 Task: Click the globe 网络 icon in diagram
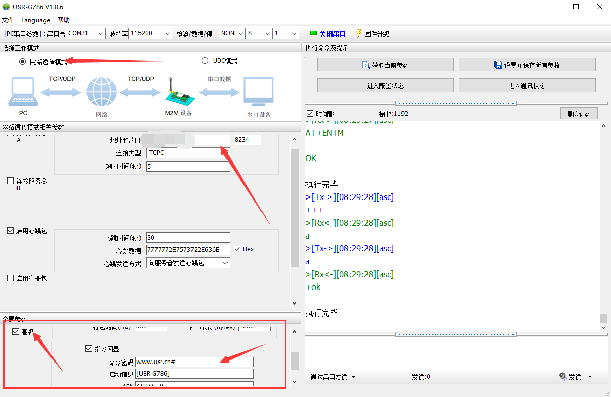click(101, 93)
